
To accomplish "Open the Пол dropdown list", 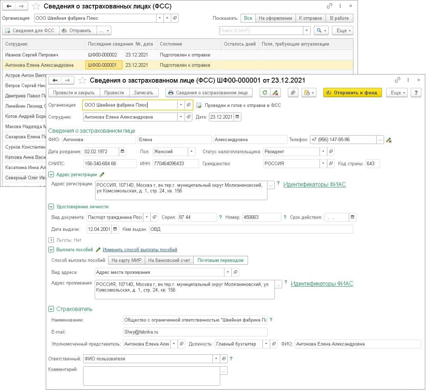I will coord(191,151).
